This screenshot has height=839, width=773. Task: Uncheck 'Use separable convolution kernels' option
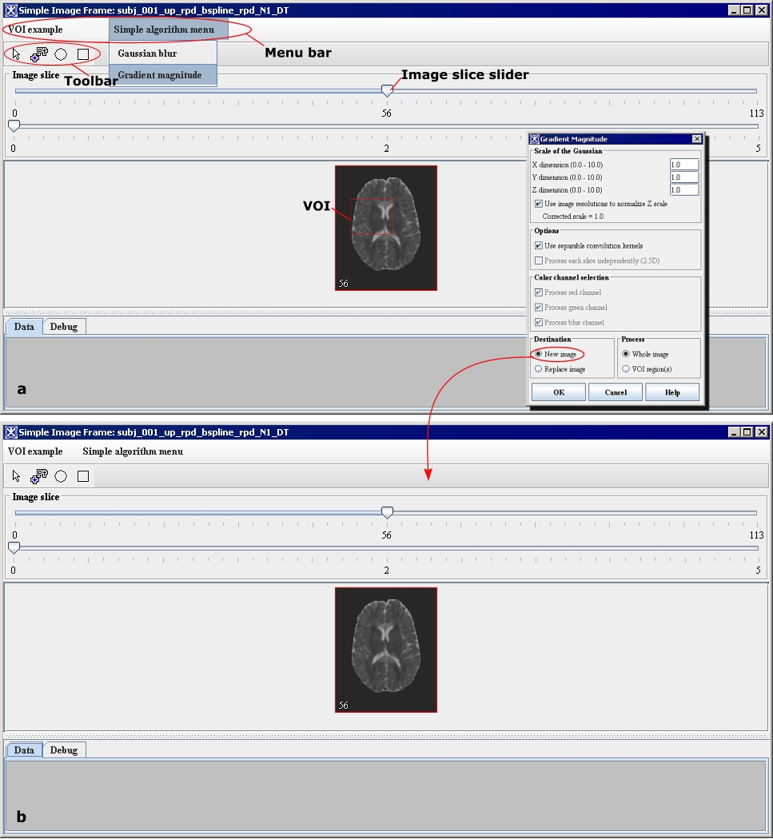[x=539, y=246]
